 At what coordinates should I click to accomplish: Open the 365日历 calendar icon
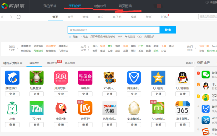click(183, 108)
